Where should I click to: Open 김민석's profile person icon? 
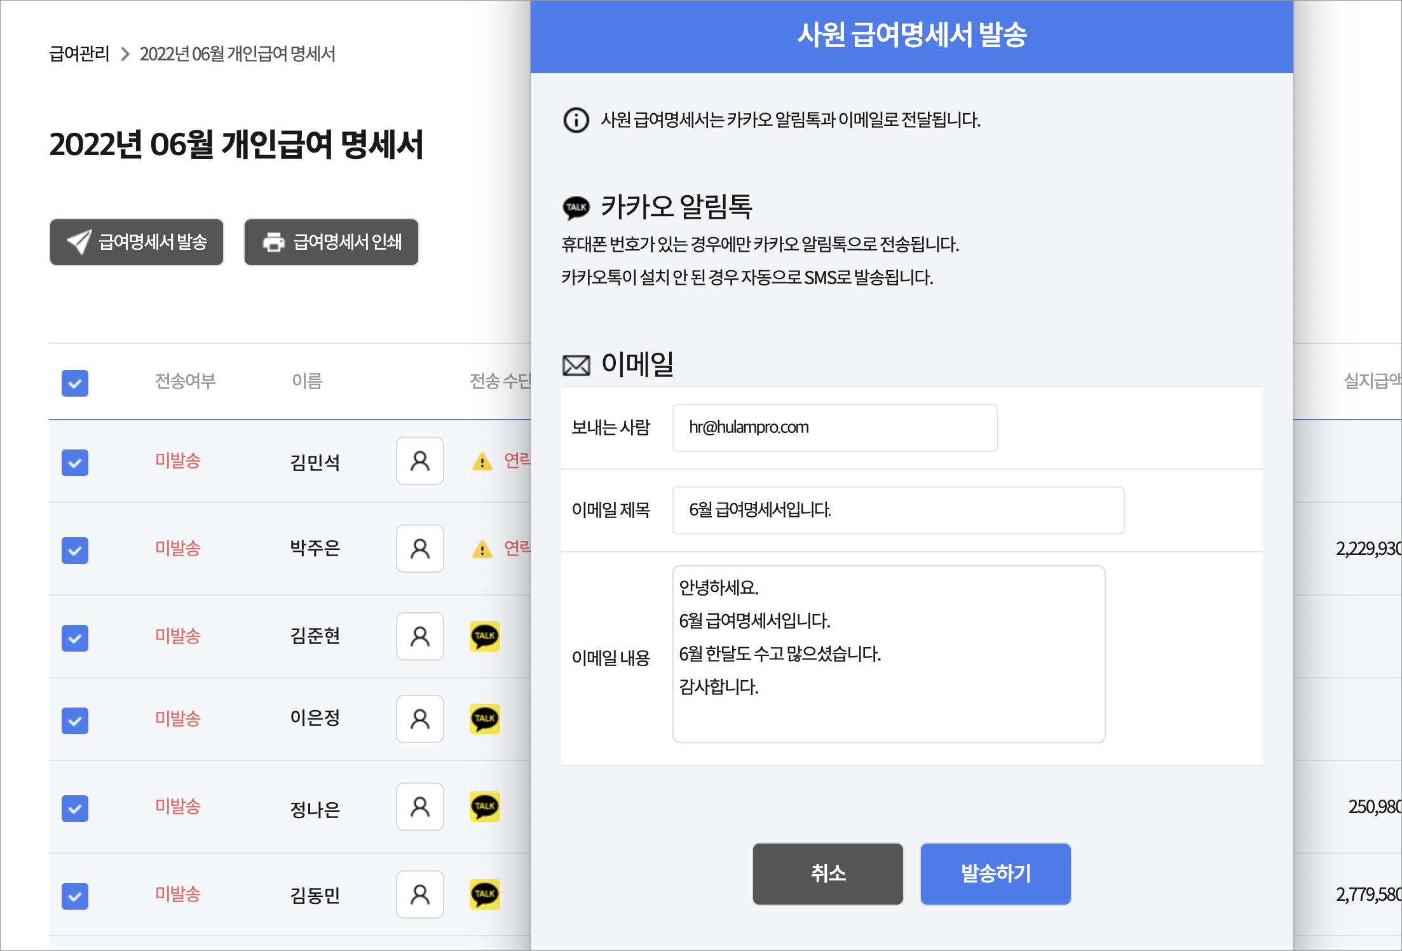coord(419,462)
